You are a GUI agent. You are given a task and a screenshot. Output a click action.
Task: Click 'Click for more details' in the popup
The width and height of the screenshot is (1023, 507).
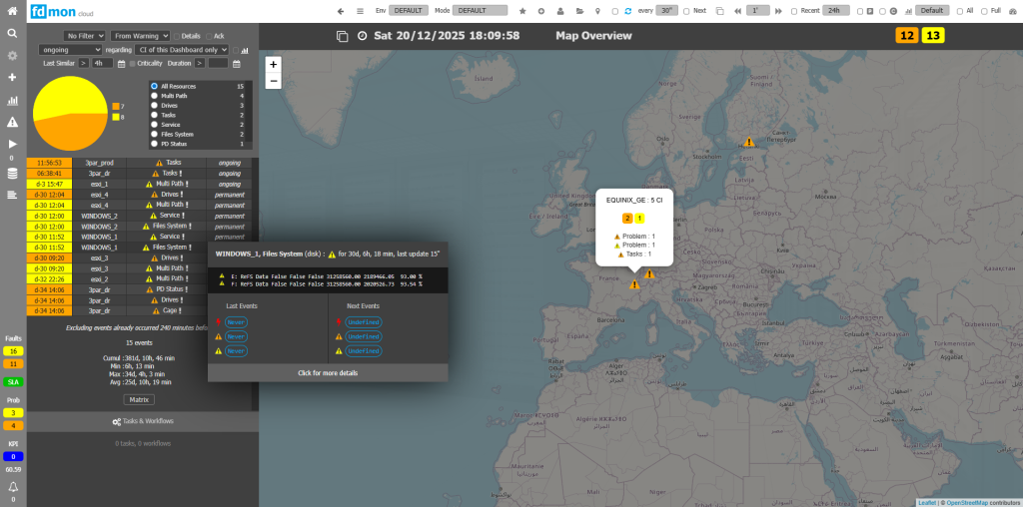pos(328,372)
